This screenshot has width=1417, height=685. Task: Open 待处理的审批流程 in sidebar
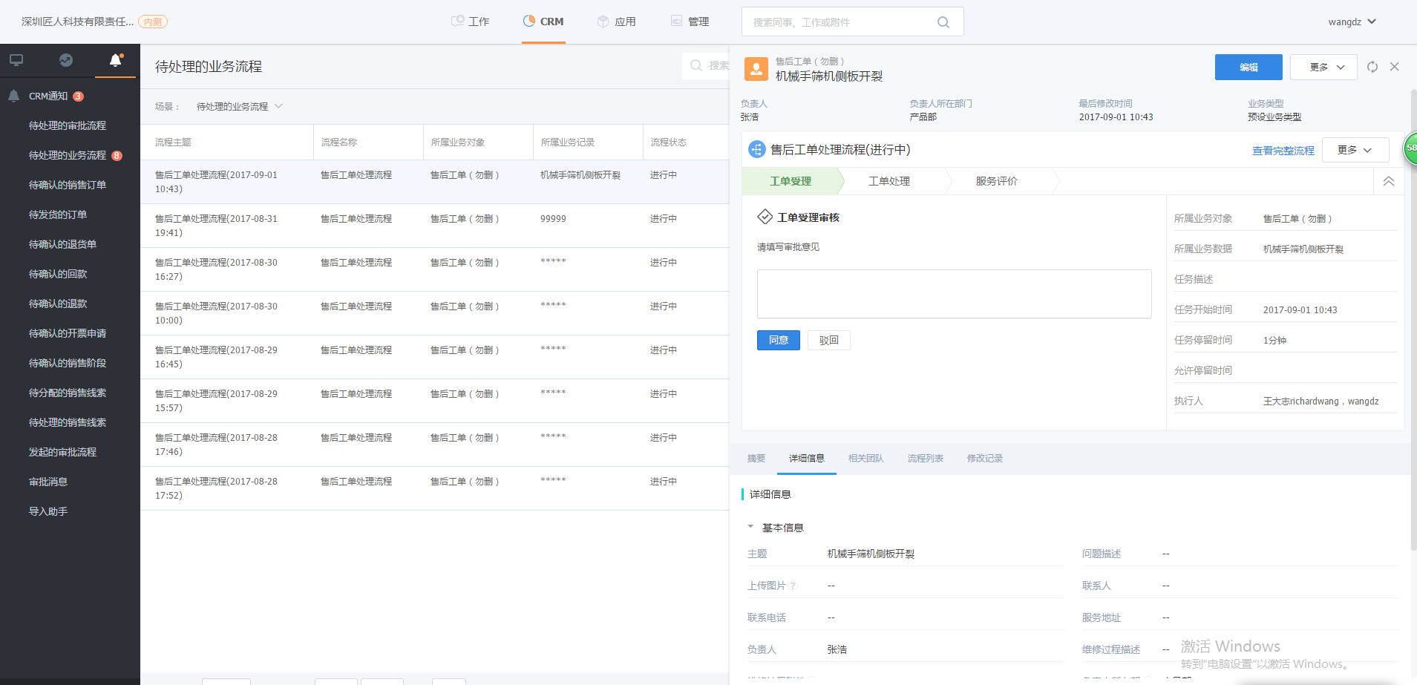68,125
